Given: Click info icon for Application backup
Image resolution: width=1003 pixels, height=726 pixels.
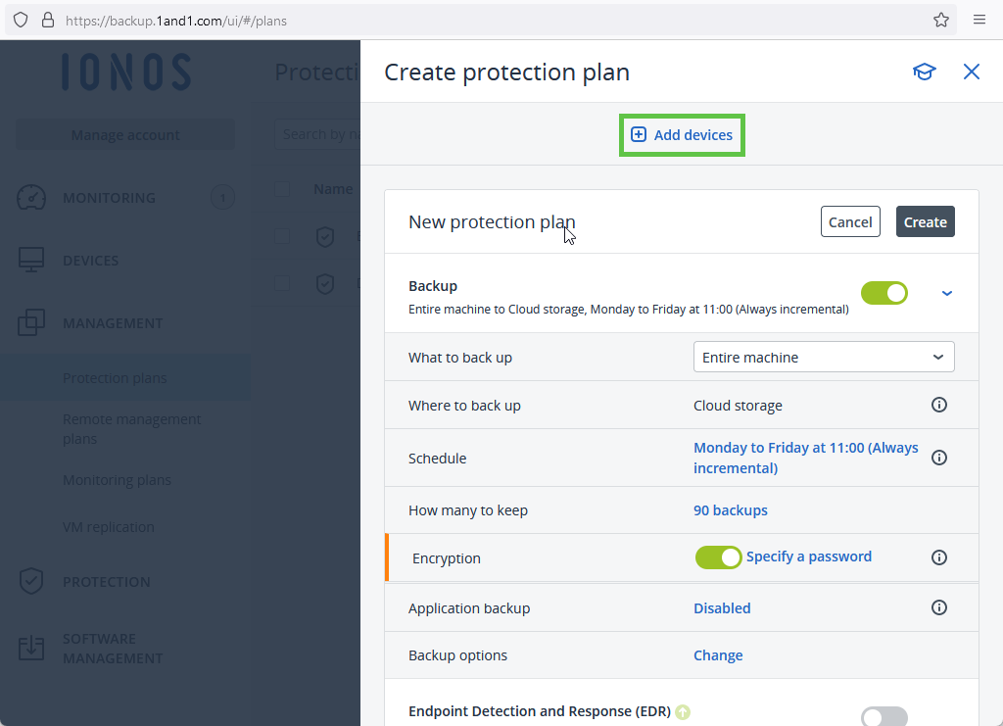Looking at the screenshot, I should [x=938, y=607].
